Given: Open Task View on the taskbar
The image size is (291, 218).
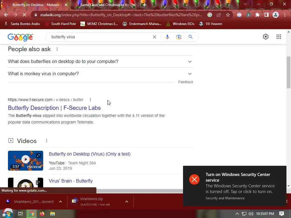Looking at the screenshot, I should pos(20,214).
